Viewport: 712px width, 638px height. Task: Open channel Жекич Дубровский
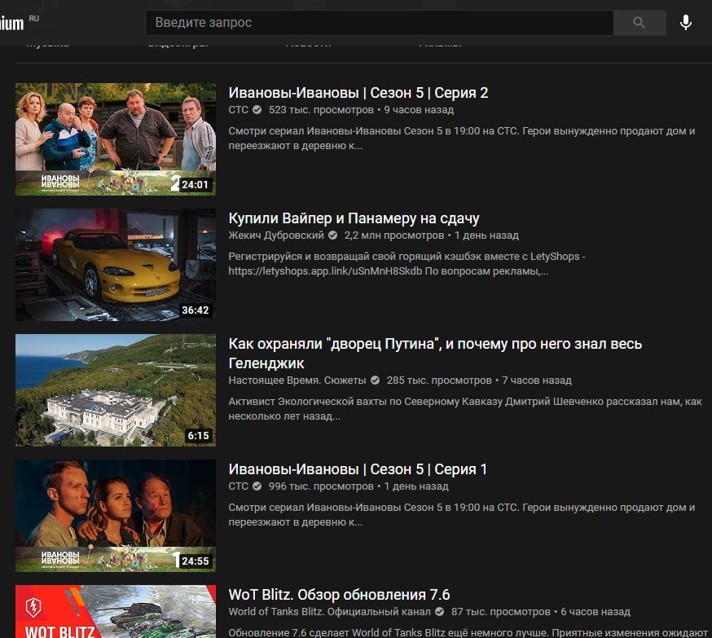coord(276,235)
